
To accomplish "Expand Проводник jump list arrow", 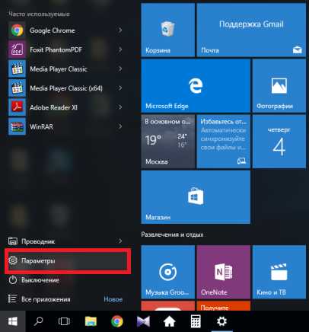I will (x=120, y=241).
